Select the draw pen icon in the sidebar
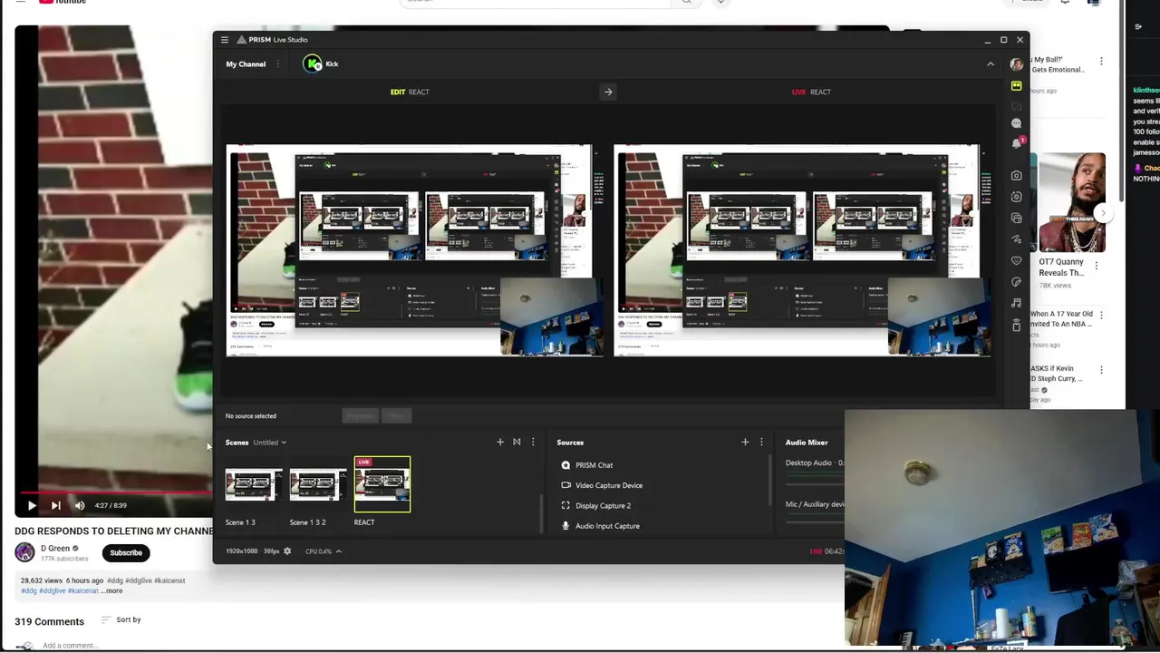The image size is (1160, 653). pos(1016,239)
